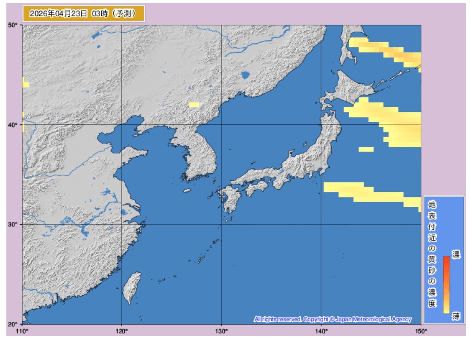470x340 pixels.
Task: Click the 薄 label at the legend bottom
Action: pyautogui.click(x=456, y=316)
